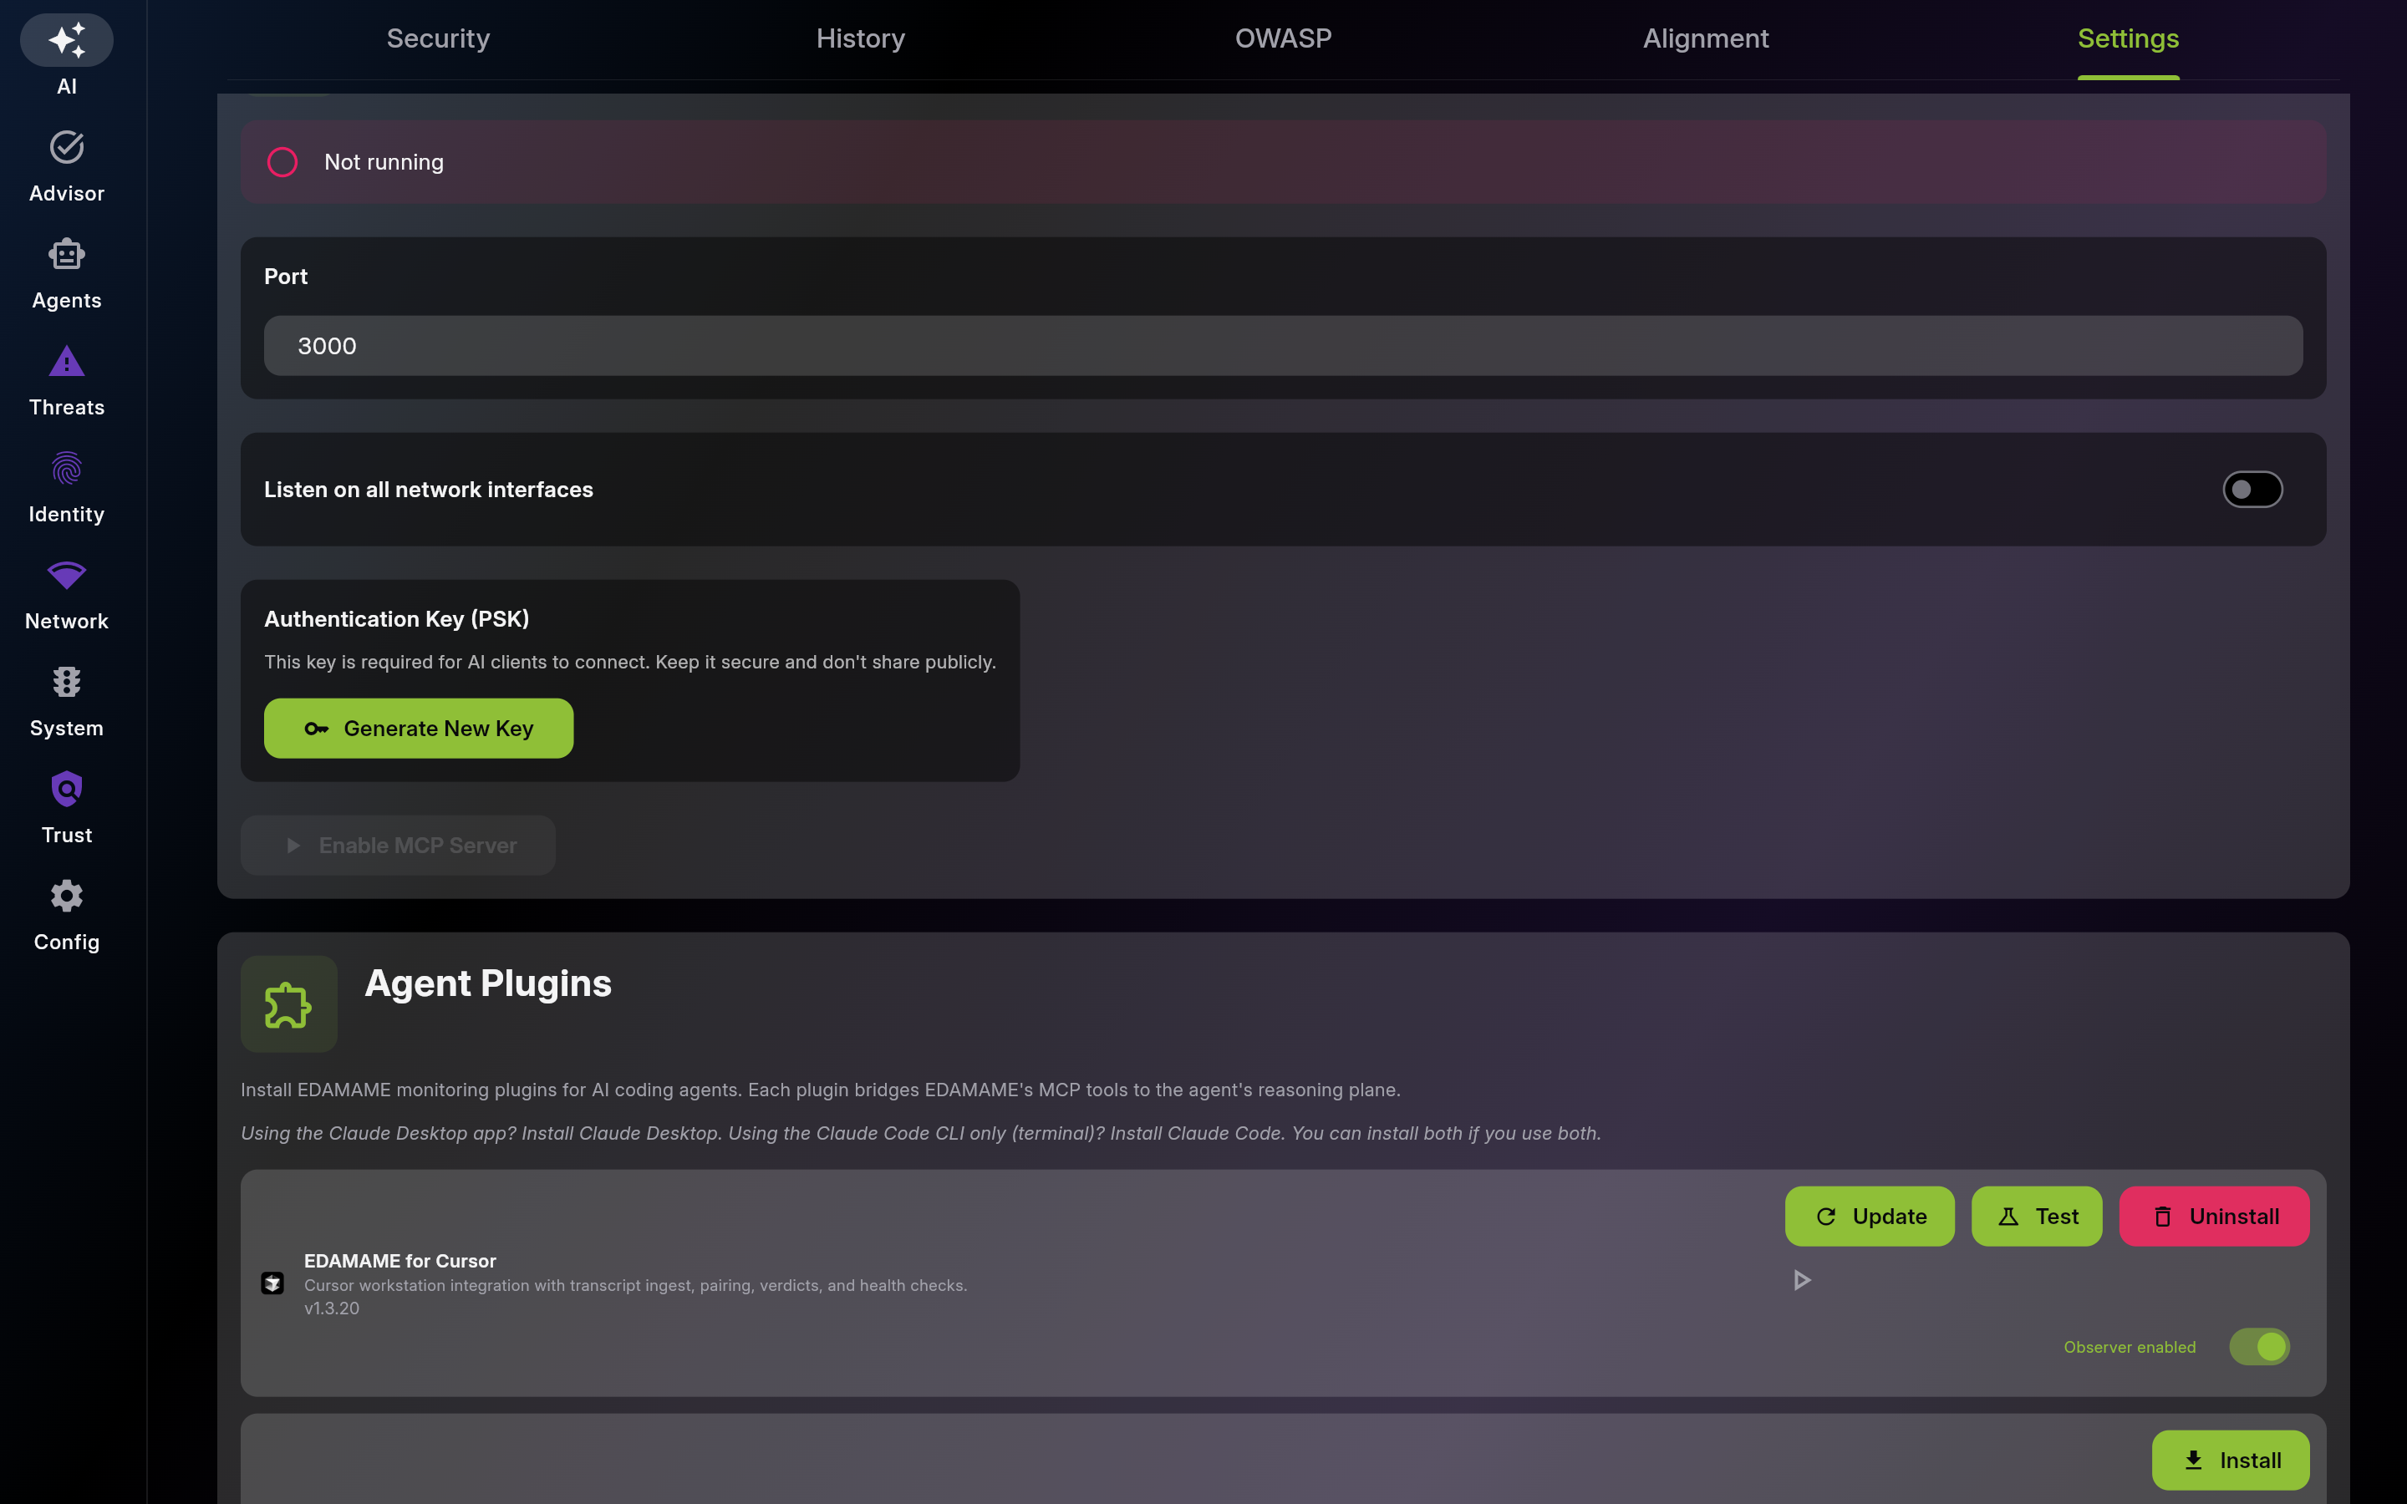
Task: Open Threats warning triangle icon
Action: coord(67,361)
